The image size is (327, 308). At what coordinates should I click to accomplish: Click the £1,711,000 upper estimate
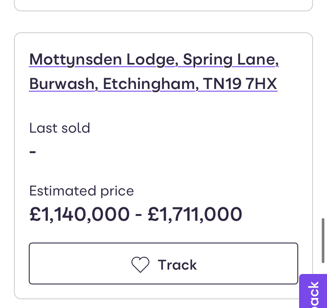pyautogui.click(x=195, y=214)
